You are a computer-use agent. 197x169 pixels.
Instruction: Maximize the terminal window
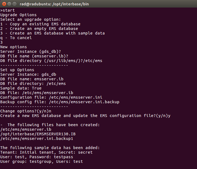coord(15,4)
